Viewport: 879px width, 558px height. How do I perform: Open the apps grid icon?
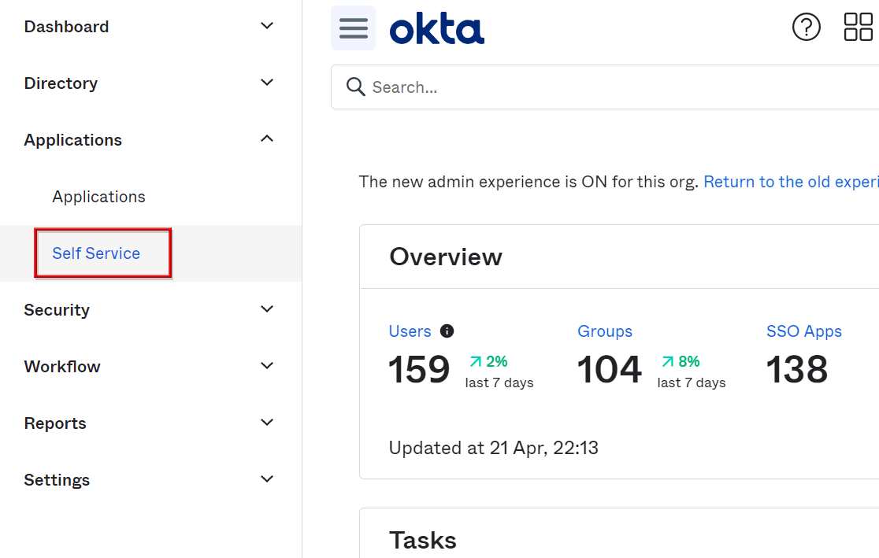(x=858, y=28)
